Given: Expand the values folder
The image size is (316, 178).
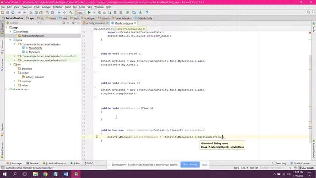Looking at the screenshot, I should tap(14, 85).
